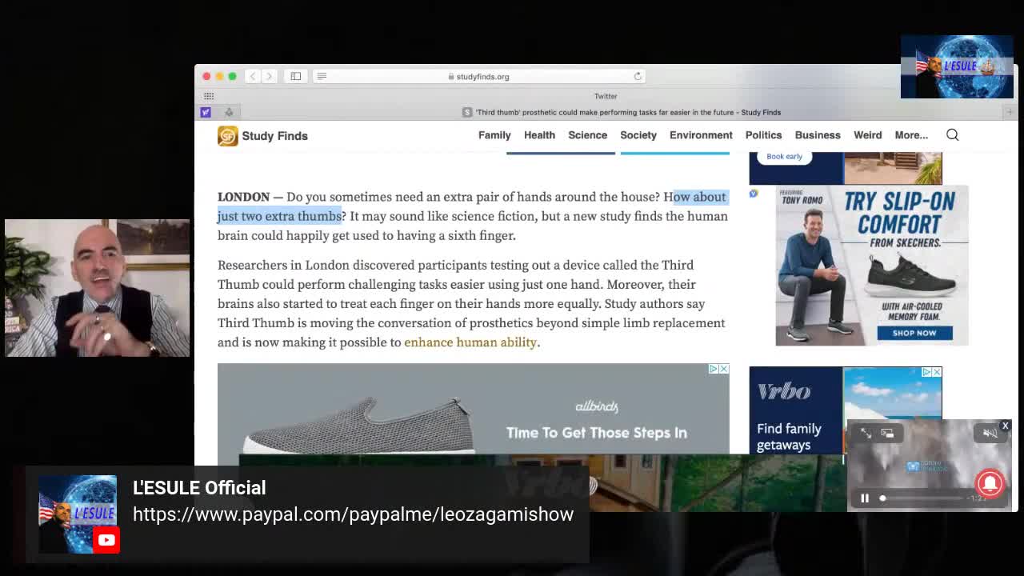The height and width of the screenshot is (576, 1024).
Task: Click the Twitter favorites bar link
Action: (x=606, y=96)
